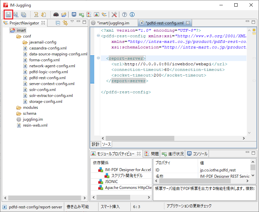Switch to the imart/juggling.im editor tab
Image resolution: width=259 pixels, height=212 pixels.
[112, 23]
